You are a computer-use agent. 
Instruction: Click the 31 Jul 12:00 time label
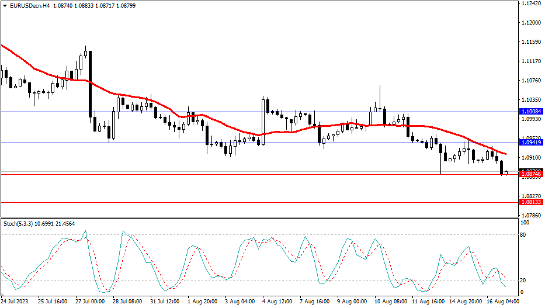click(x=164, y=302)
